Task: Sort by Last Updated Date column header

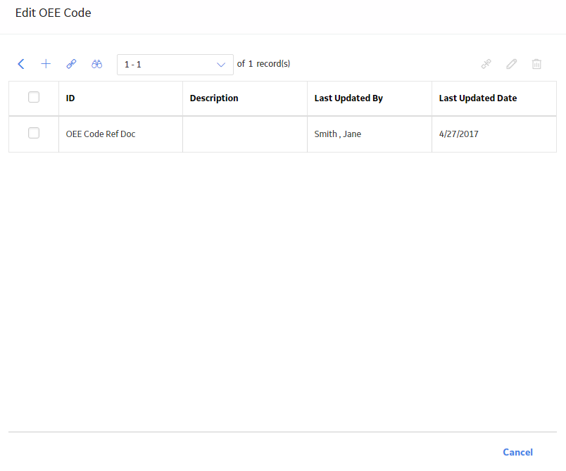Action: pyautogui.click(x=477, y=98)
